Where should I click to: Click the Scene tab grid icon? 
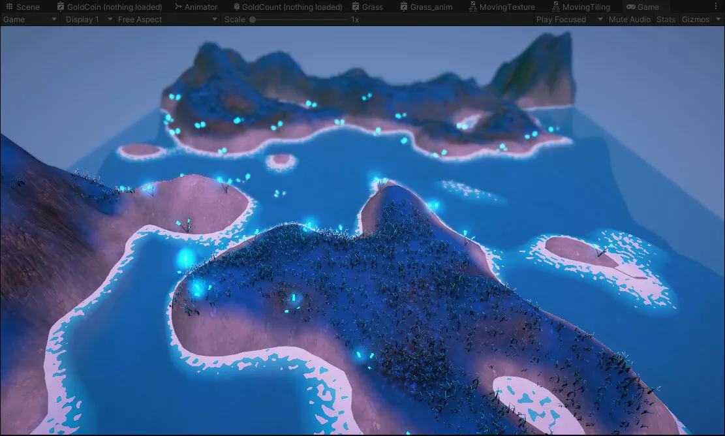[9, 7]
